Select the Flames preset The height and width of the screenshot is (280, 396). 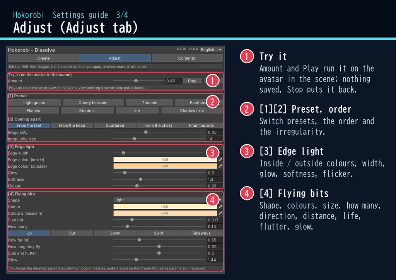pos(33,110)
